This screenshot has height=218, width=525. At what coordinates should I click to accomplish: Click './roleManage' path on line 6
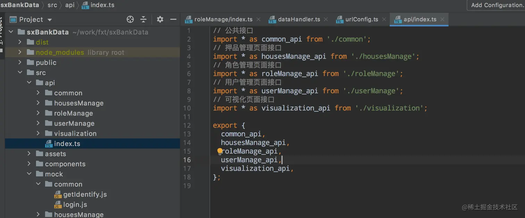pyautogui.click(x=372, y=74)
